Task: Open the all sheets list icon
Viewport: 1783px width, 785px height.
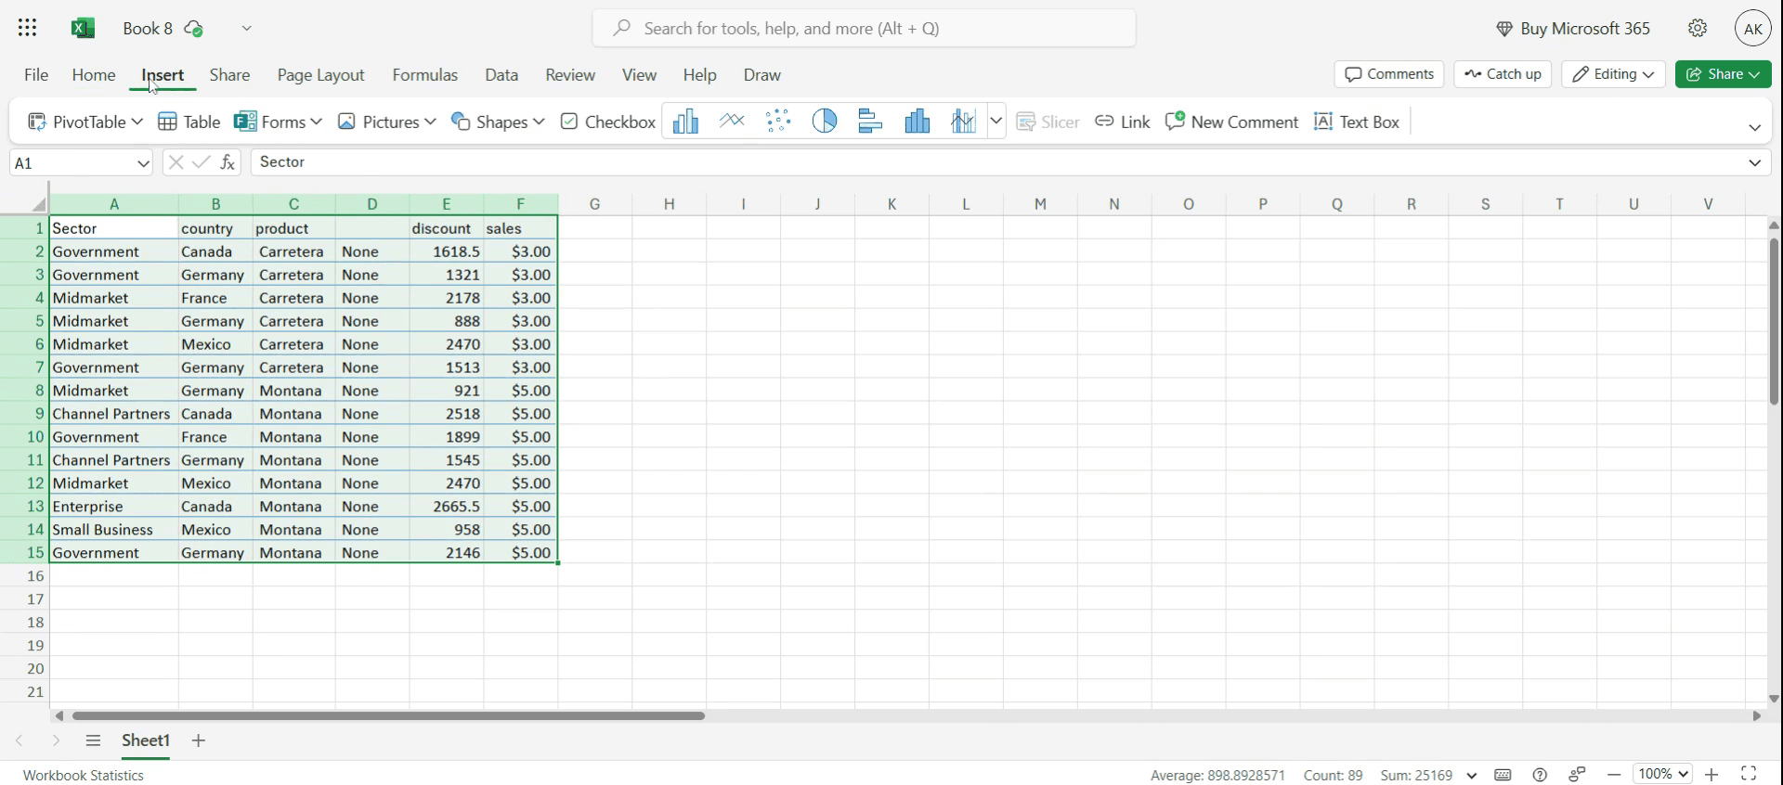Action: [93, 740]
